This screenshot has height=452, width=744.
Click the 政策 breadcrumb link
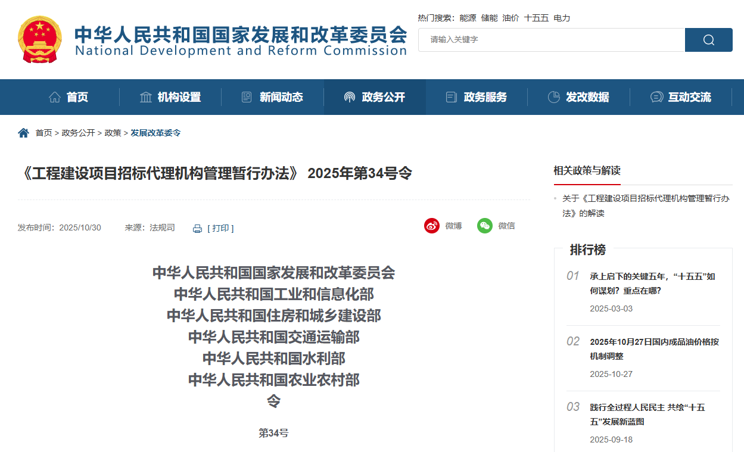[x=113, y=133]
